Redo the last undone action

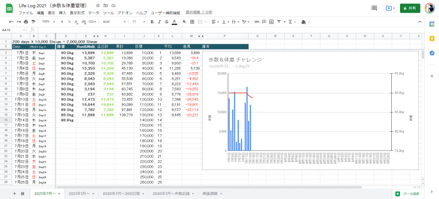19,22
